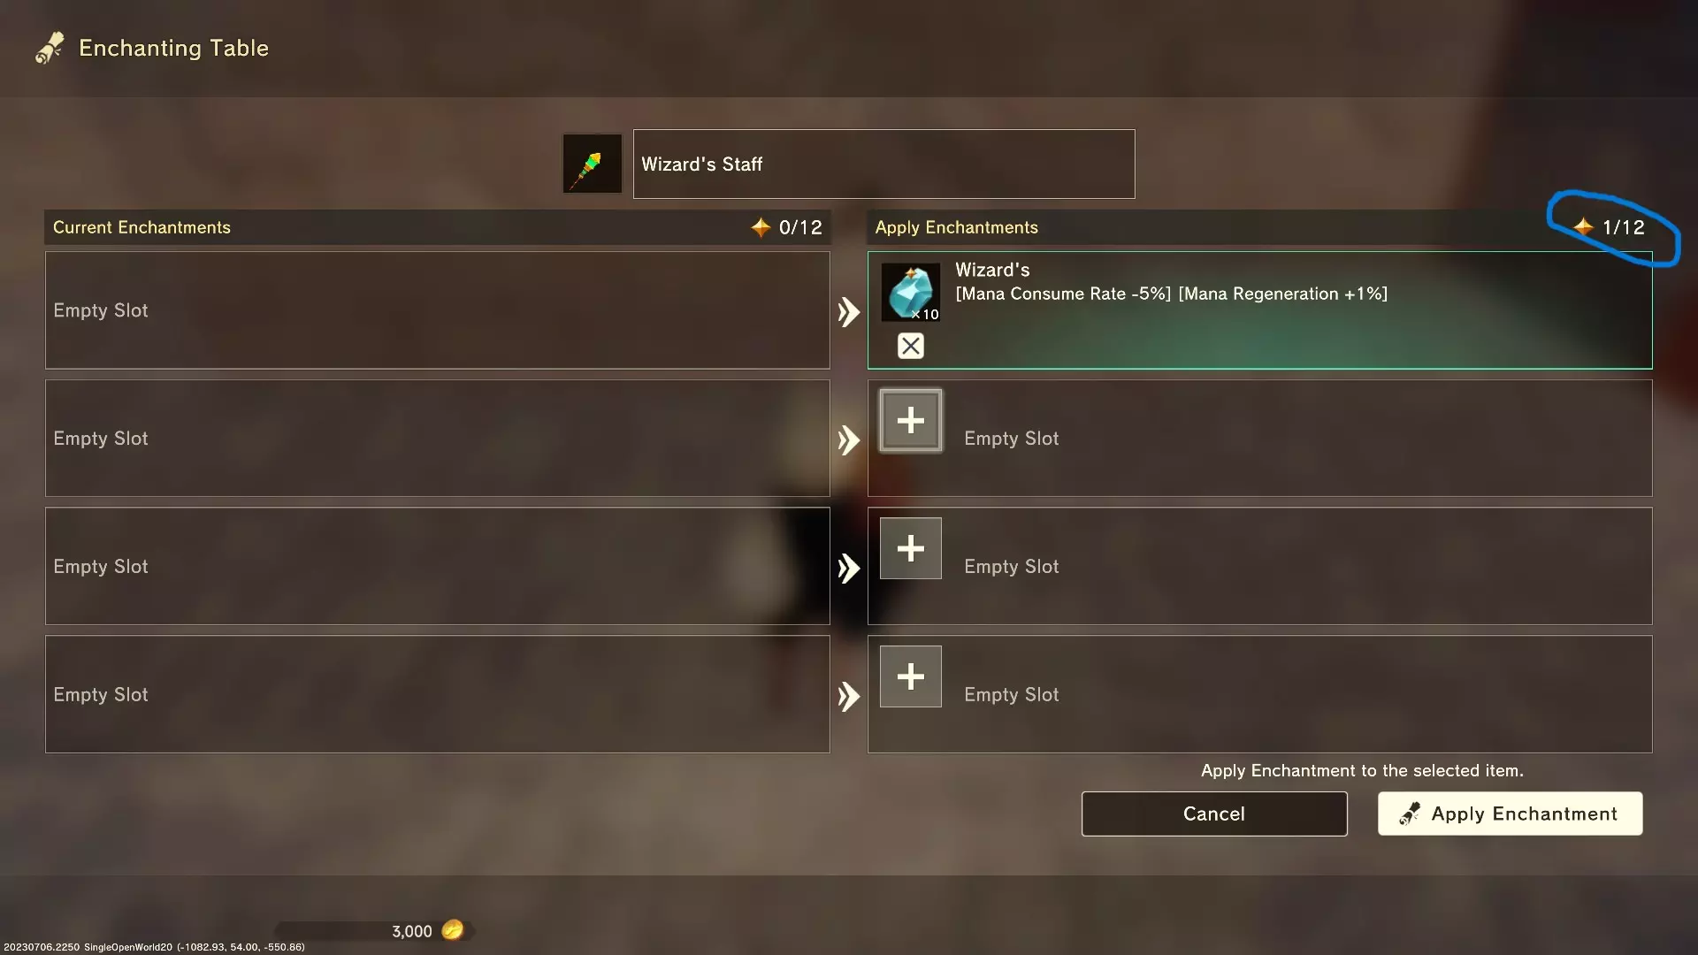Click the Wizard's Staff item icon

point(593,164)
